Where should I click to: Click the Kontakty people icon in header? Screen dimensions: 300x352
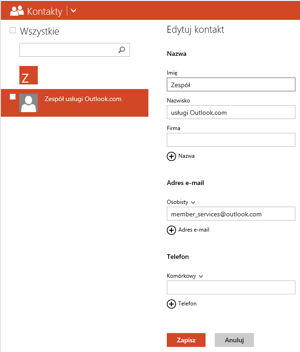pos(17,11)
